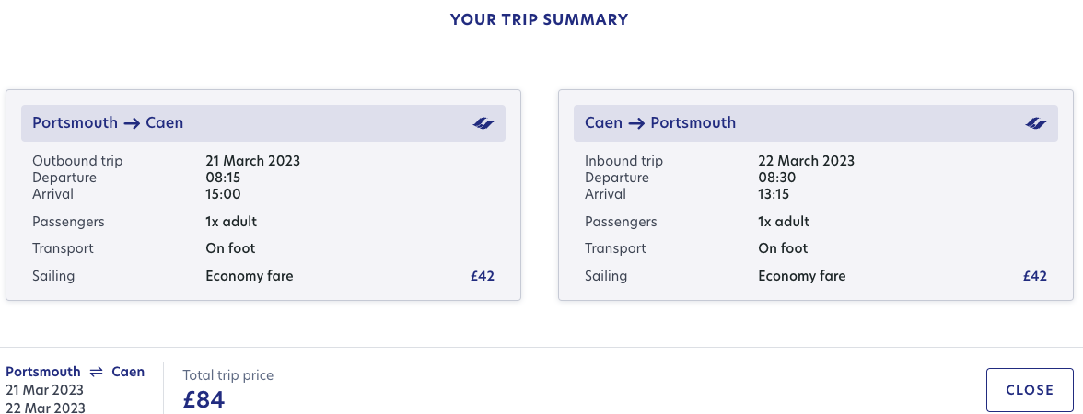Select the Caen → Portsmouth card header
1083x414 pixels.
coord(816,123)
